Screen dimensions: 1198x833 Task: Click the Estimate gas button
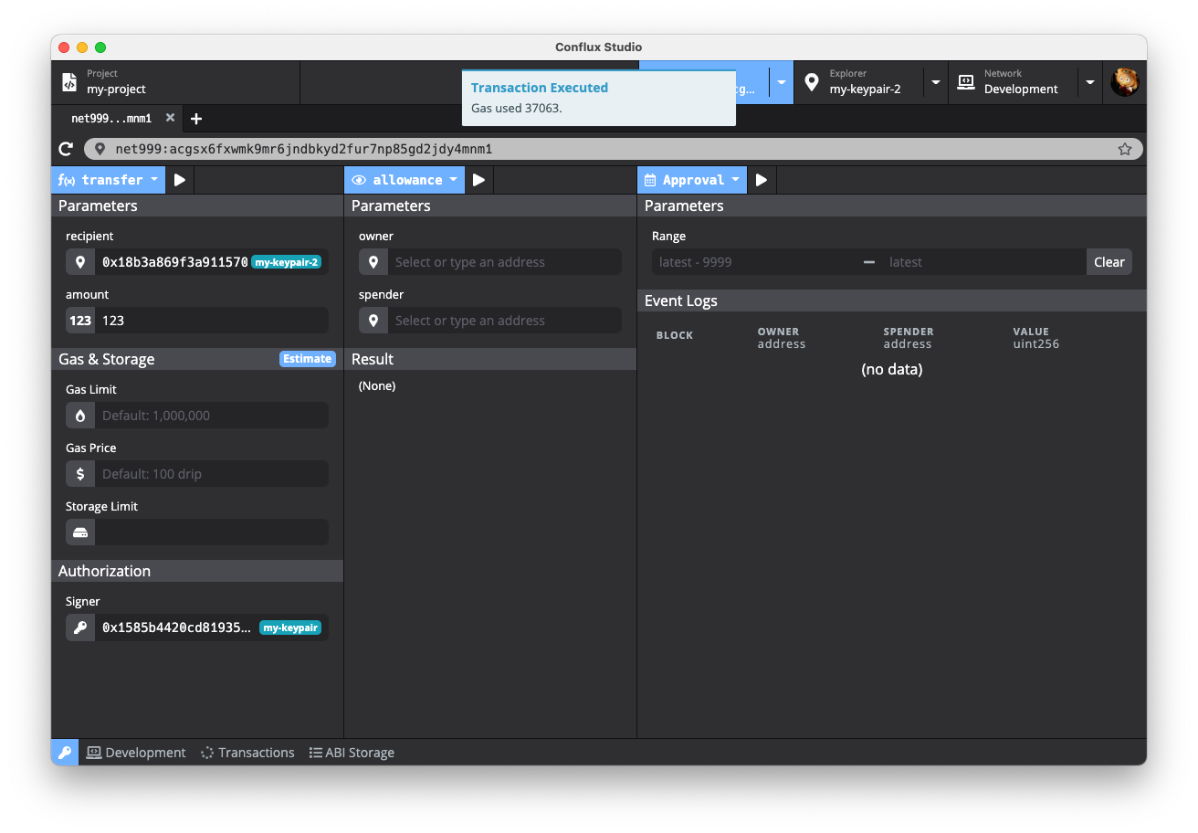tap(308, 359)
